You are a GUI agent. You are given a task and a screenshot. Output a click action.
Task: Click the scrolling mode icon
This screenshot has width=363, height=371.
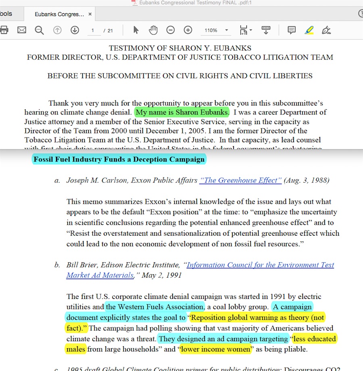[x=266, y=30]
